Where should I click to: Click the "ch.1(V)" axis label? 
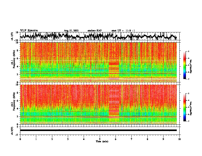pyautogui.click(x=12, y=36)
